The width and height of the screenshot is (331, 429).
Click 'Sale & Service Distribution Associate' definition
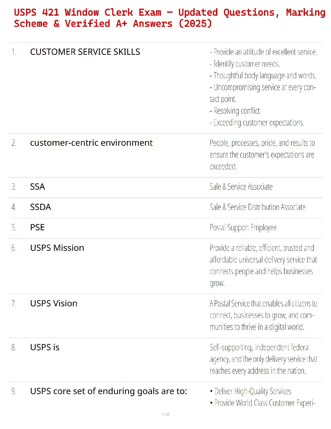click(x=257, y=207)
